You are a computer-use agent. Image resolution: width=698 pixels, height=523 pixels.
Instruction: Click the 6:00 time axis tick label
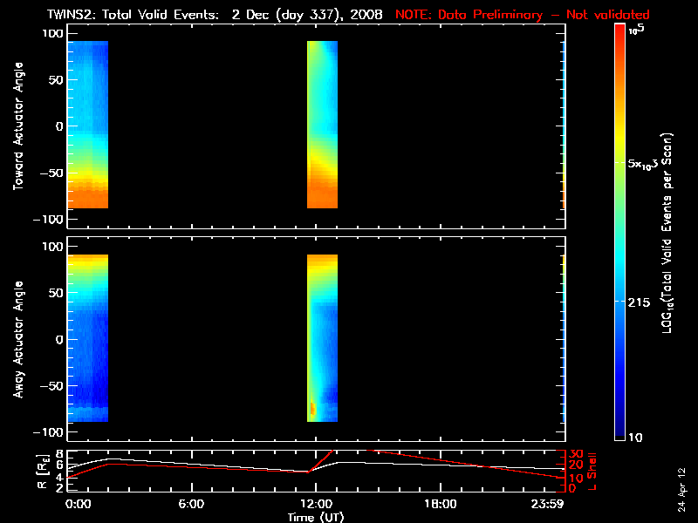tap(191, 504)
